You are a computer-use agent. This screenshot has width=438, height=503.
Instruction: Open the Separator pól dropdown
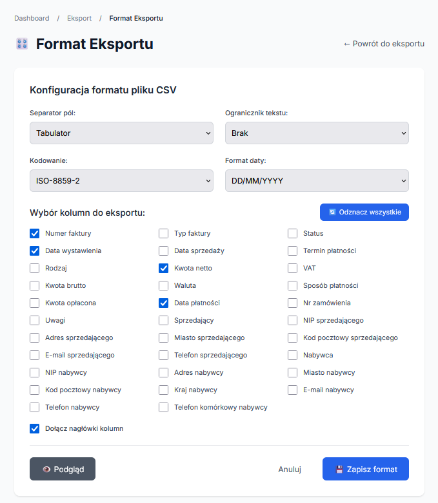click(121, 133)
